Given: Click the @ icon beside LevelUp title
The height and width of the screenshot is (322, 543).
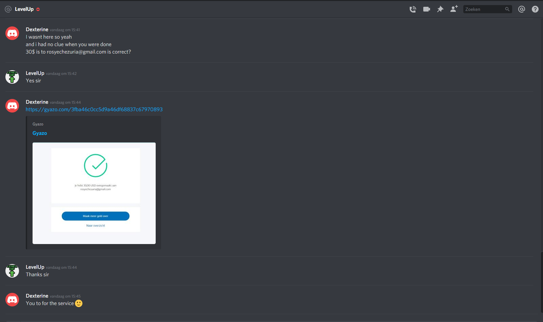Looking at the screenshot, I should (8, 9).
